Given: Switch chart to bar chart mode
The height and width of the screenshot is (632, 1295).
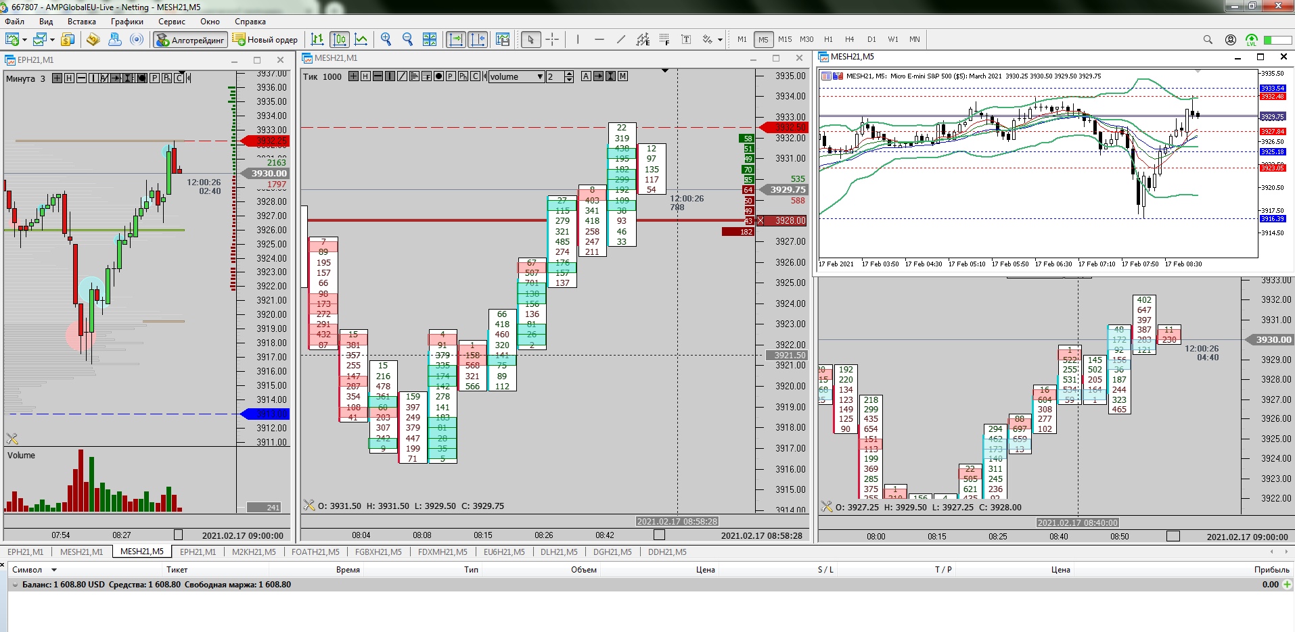Looking at the screenshot, I should (x=317, y=39).
